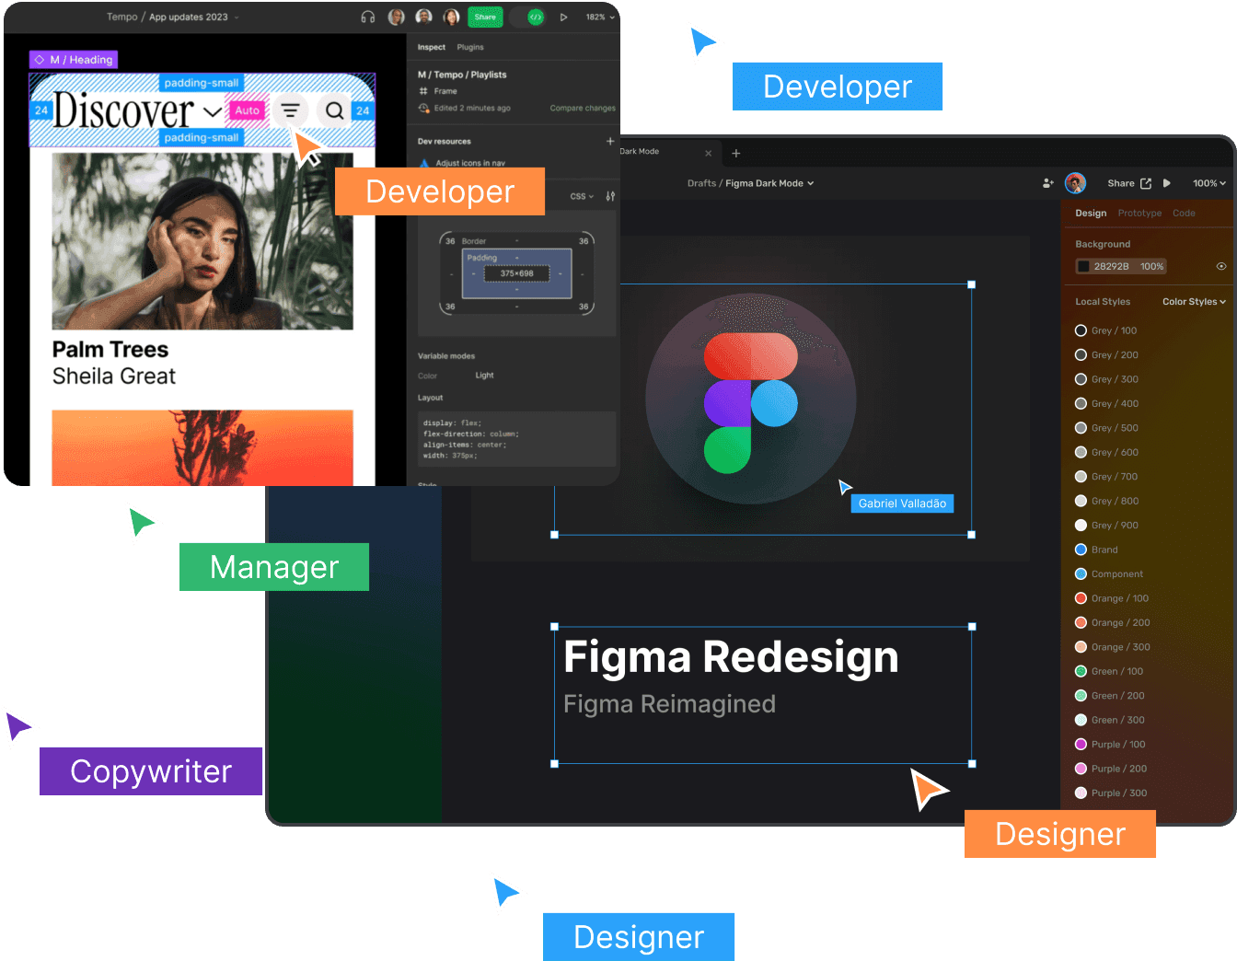Click the present play icon beside 182%
The image size is (1237, 961).
[x=563, y=17]
